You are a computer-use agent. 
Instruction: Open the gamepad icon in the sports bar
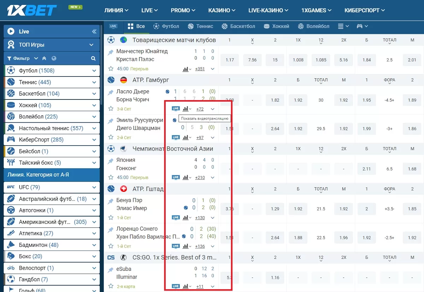(359, 26)
